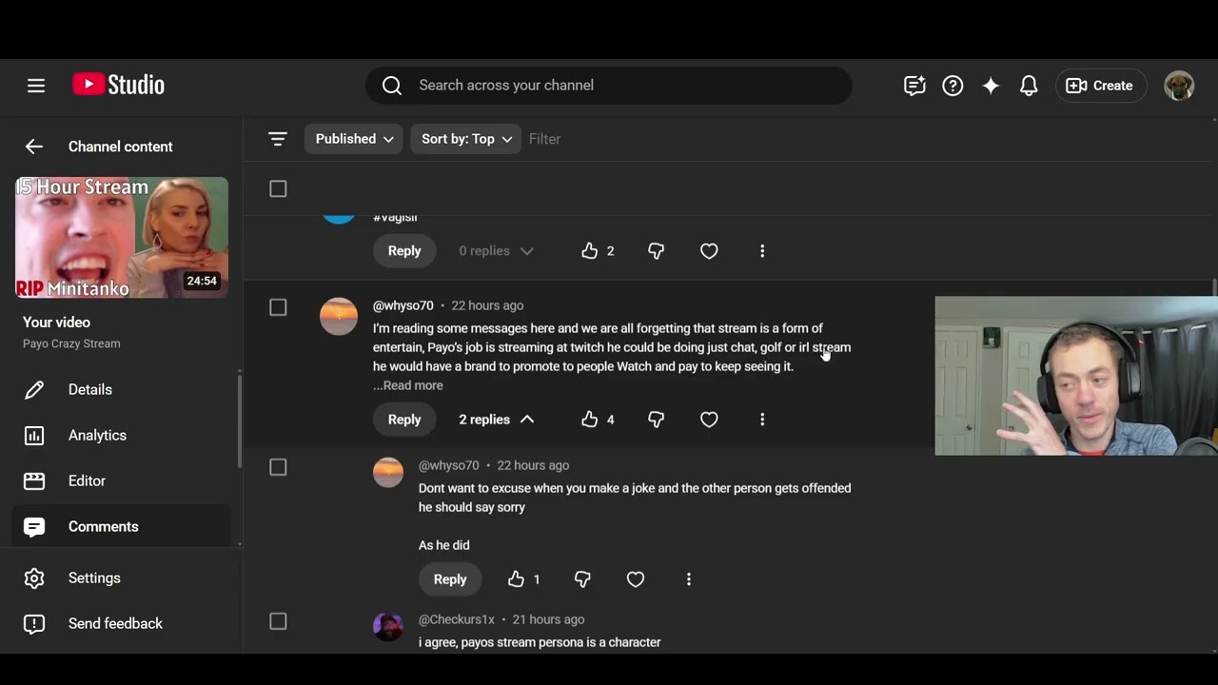Viewport: 1218px width, 685px height.
Task: Like the @whyso70 comment with 4 likes
Action: click(x=590, y=420)
